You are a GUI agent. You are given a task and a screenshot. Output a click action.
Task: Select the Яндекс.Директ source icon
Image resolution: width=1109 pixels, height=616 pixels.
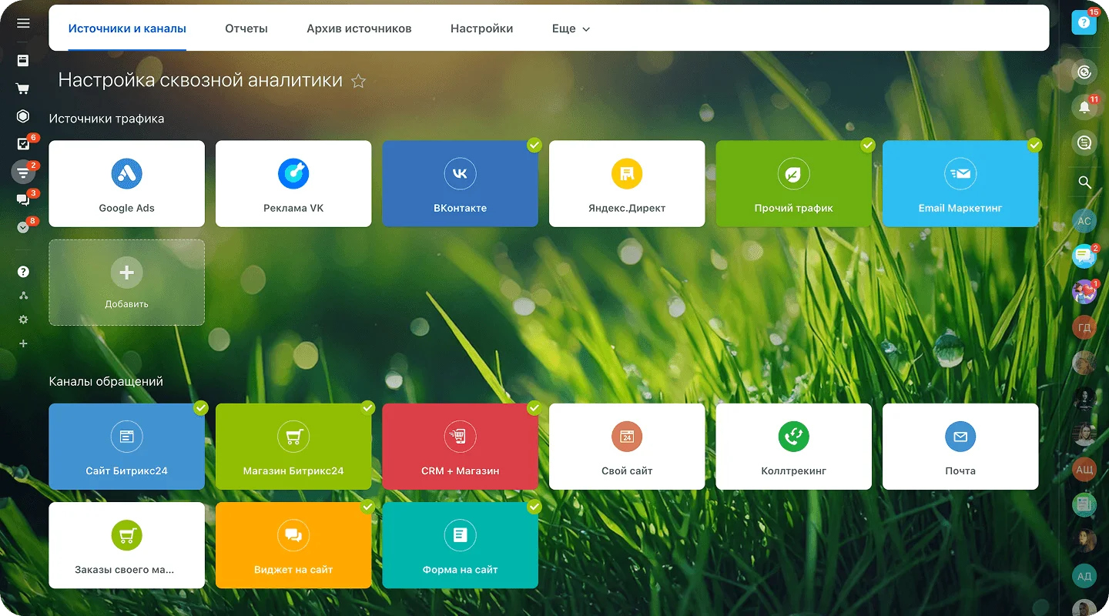[x=626, y=174]
